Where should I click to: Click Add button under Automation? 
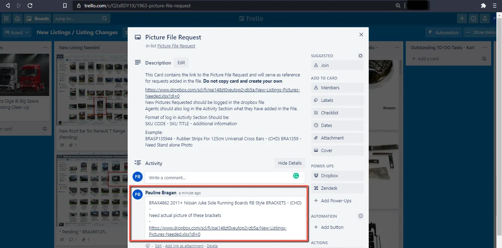337,227
